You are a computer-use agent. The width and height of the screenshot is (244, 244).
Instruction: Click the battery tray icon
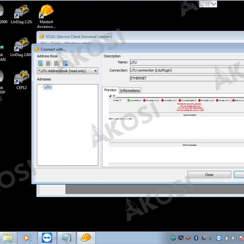[x=226, y=238]
